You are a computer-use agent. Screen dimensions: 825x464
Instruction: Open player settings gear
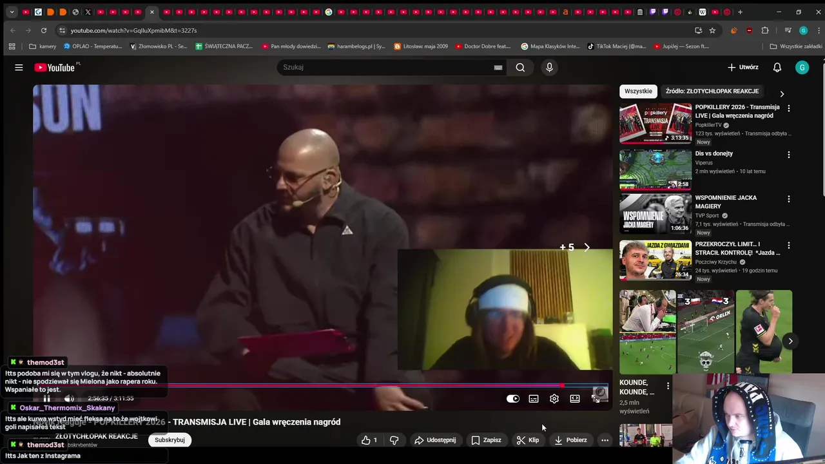pos(554,398)
